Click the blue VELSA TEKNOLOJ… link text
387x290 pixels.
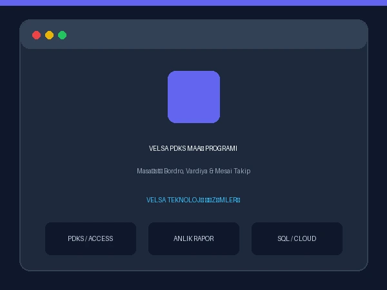193,200
